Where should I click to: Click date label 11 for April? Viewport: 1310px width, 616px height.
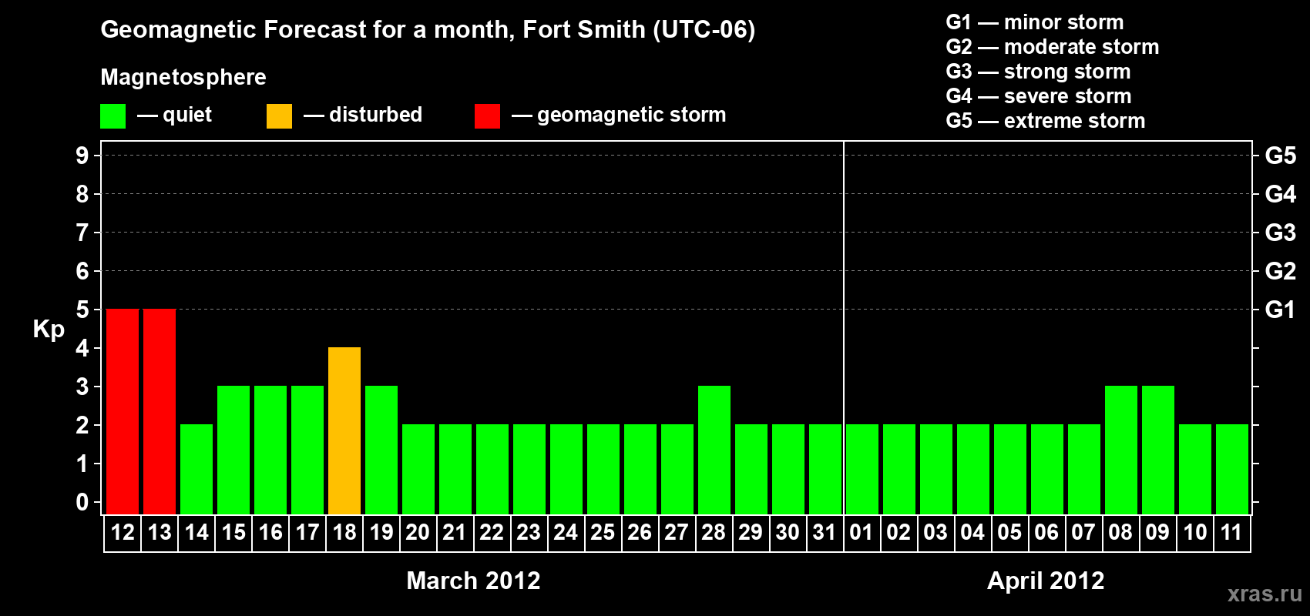[x=1231, y=532]
